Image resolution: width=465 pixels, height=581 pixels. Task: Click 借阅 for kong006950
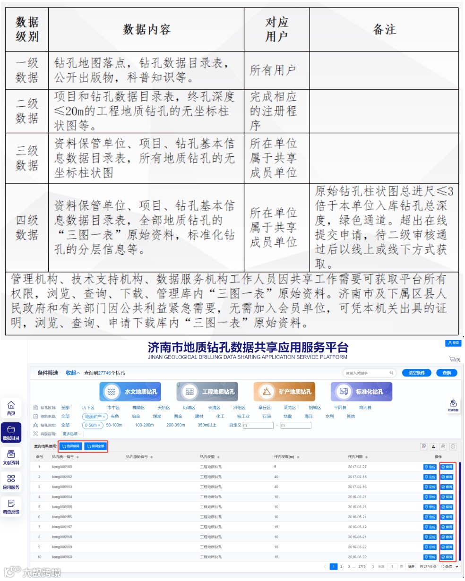point(447,467)
